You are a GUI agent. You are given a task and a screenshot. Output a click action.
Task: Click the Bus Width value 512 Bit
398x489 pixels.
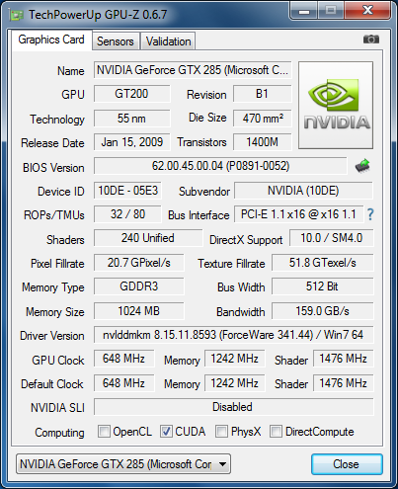[x=323, y=286]
